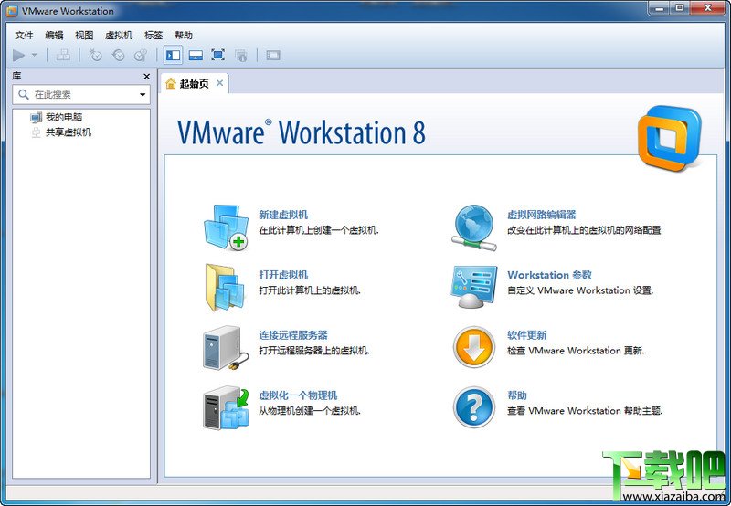Image resolution: width=731 pixels, height=506 pixels.
Task: Click text 查看 VMware Workstation 帮助主题.
Action: click(585, 410)
